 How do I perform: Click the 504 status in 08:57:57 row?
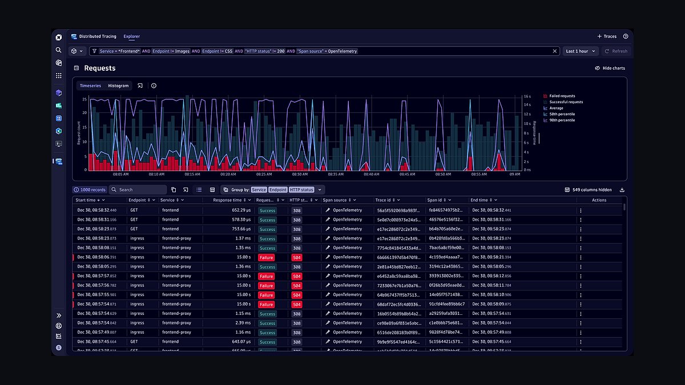click(297, 276)
